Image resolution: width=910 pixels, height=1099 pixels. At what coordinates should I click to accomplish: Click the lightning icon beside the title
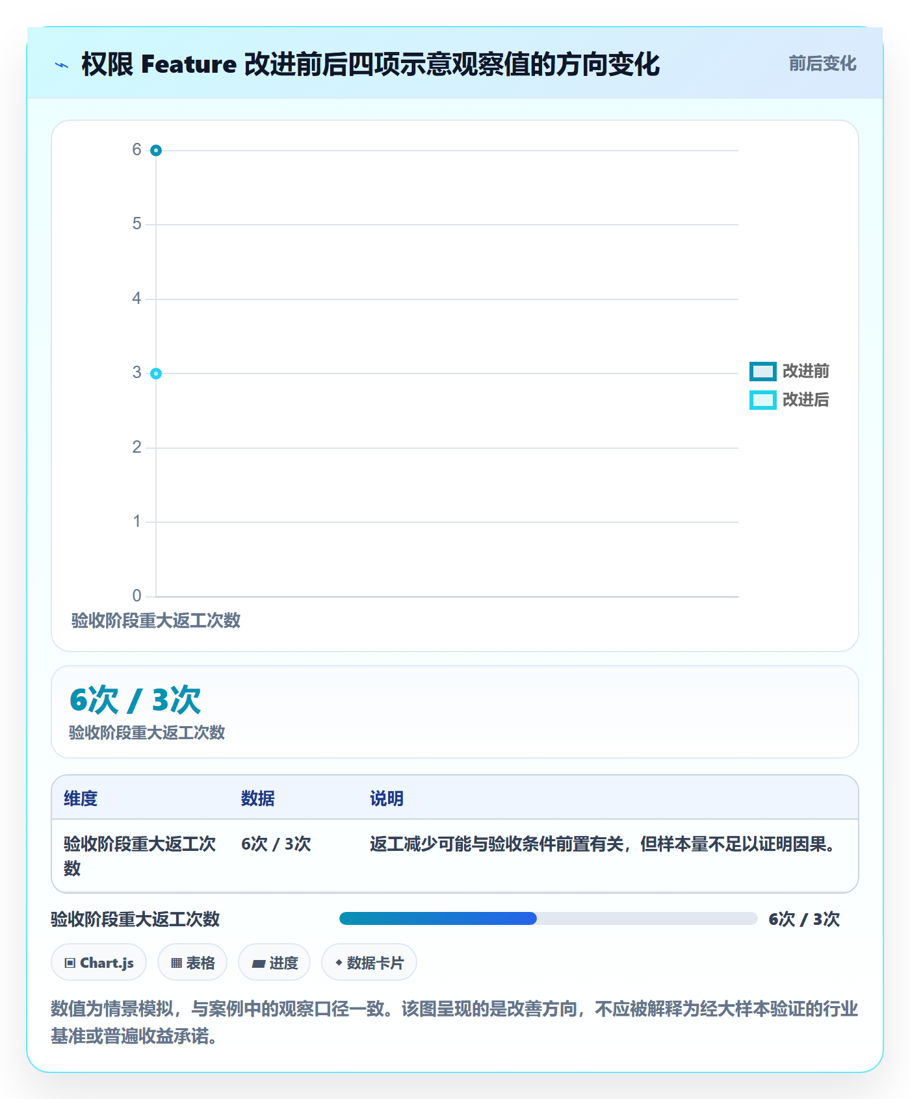pos(62,65)
